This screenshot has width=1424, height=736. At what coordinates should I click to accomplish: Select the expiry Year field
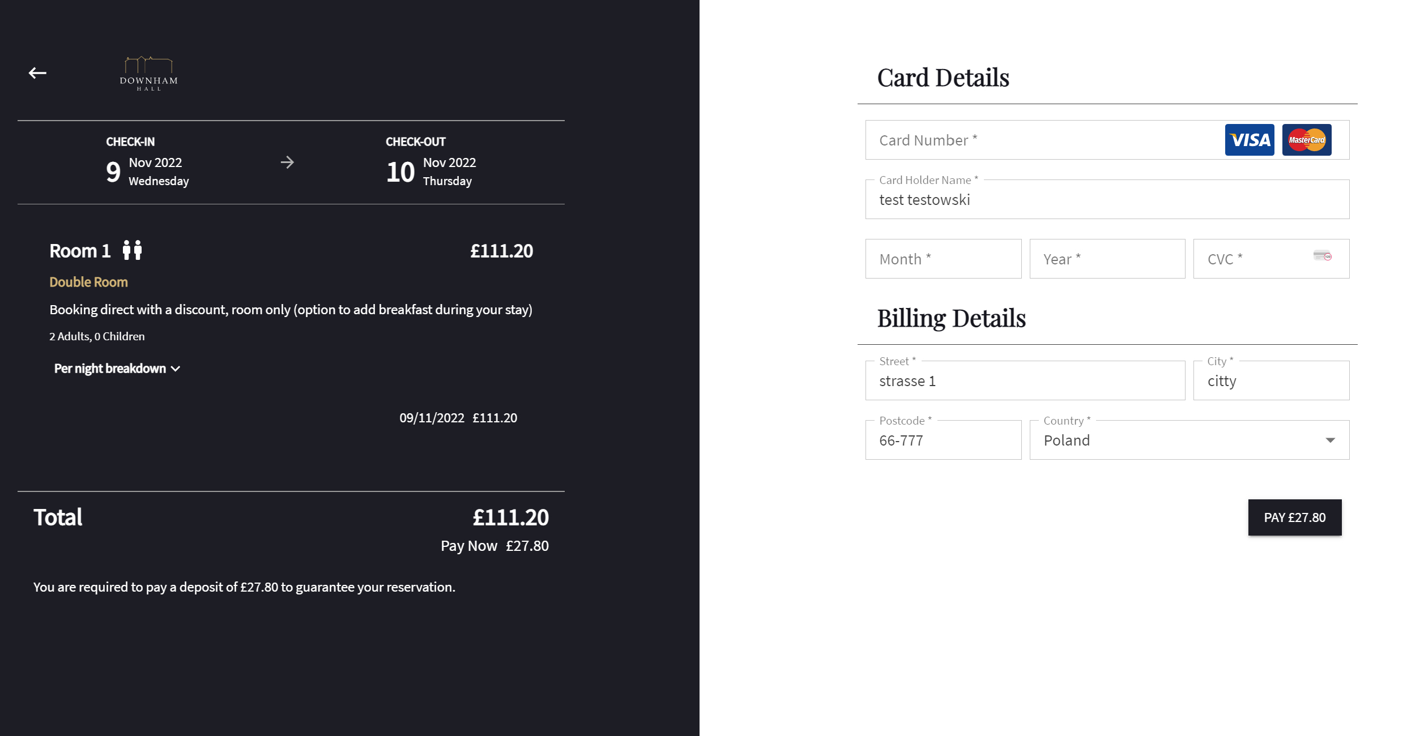[1107, 259]
